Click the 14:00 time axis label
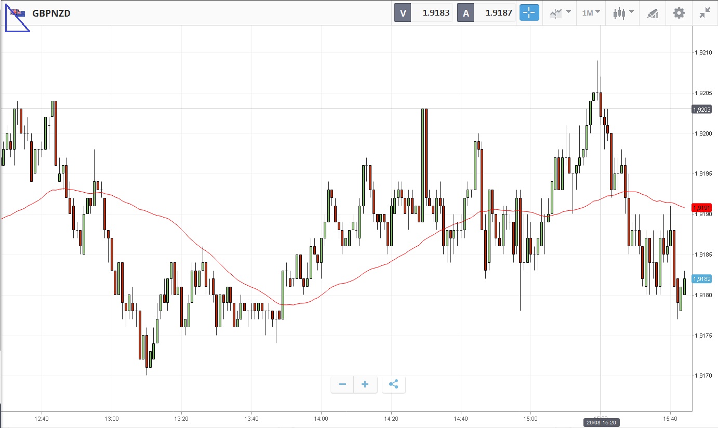 [x=321, y=419]
